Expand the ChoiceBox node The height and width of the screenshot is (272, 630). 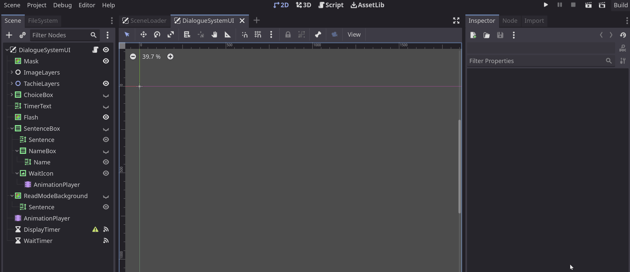click(x=12, y=95)
